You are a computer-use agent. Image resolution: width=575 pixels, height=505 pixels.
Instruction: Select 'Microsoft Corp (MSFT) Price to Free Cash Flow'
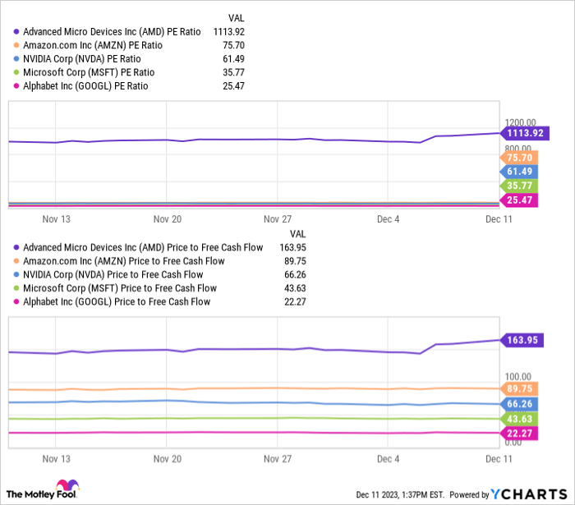pos(120,288)
